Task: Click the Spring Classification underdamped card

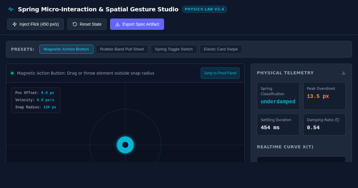Action: pyautogui.click(x=278, y=96)
